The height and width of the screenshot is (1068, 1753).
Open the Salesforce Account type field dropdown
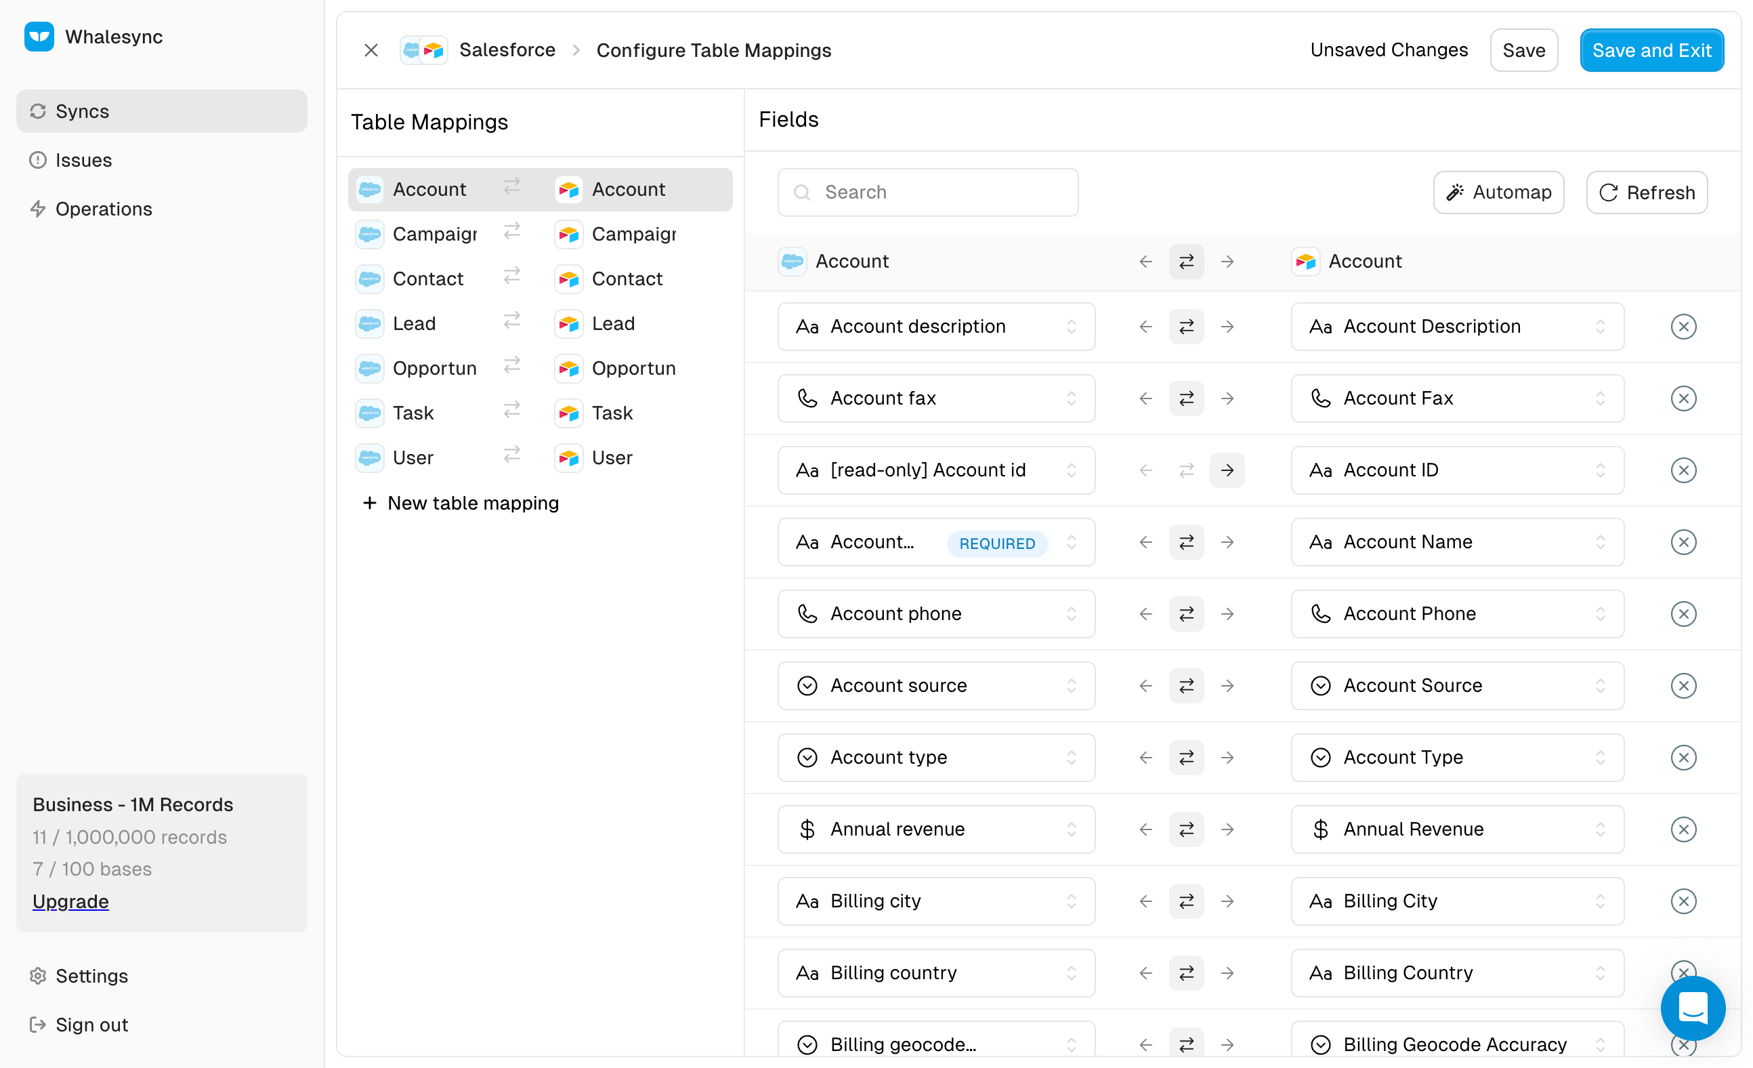pos(935,758)
